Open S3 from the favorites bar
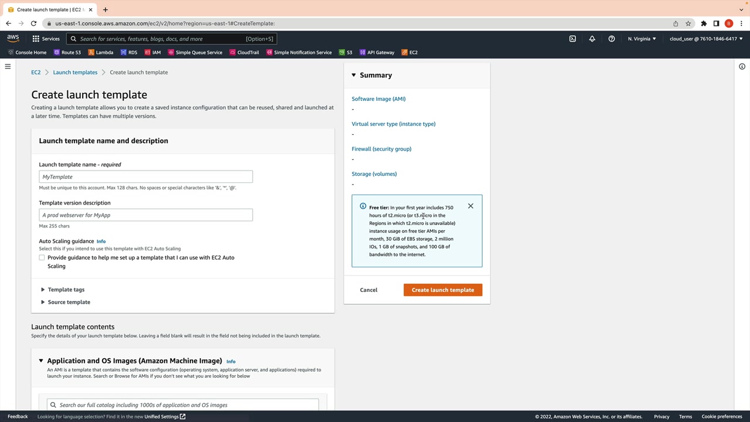The image size is (750, 422). click(346, 52)
